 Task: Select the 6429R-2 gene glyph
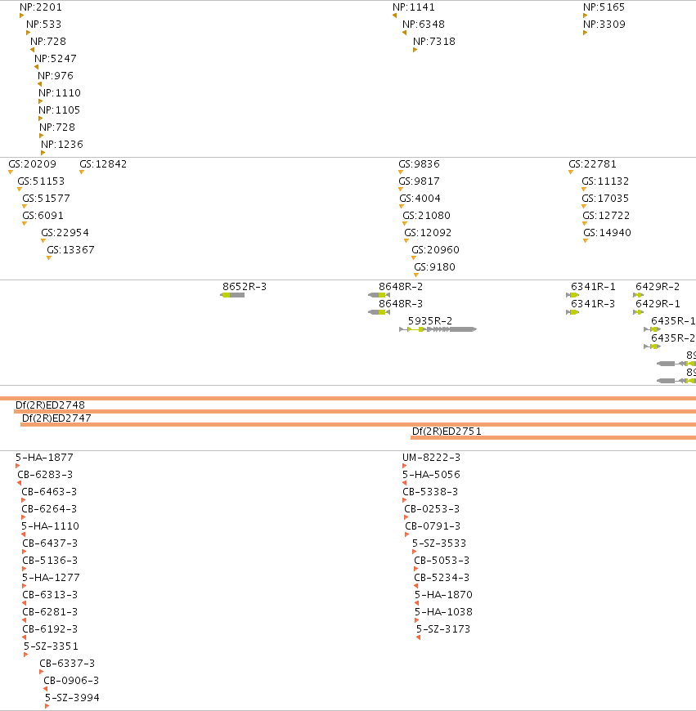point(639,295)
